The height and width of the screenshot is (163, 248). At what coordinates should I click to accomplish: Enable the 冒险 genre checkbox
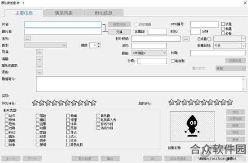[37, 115]
